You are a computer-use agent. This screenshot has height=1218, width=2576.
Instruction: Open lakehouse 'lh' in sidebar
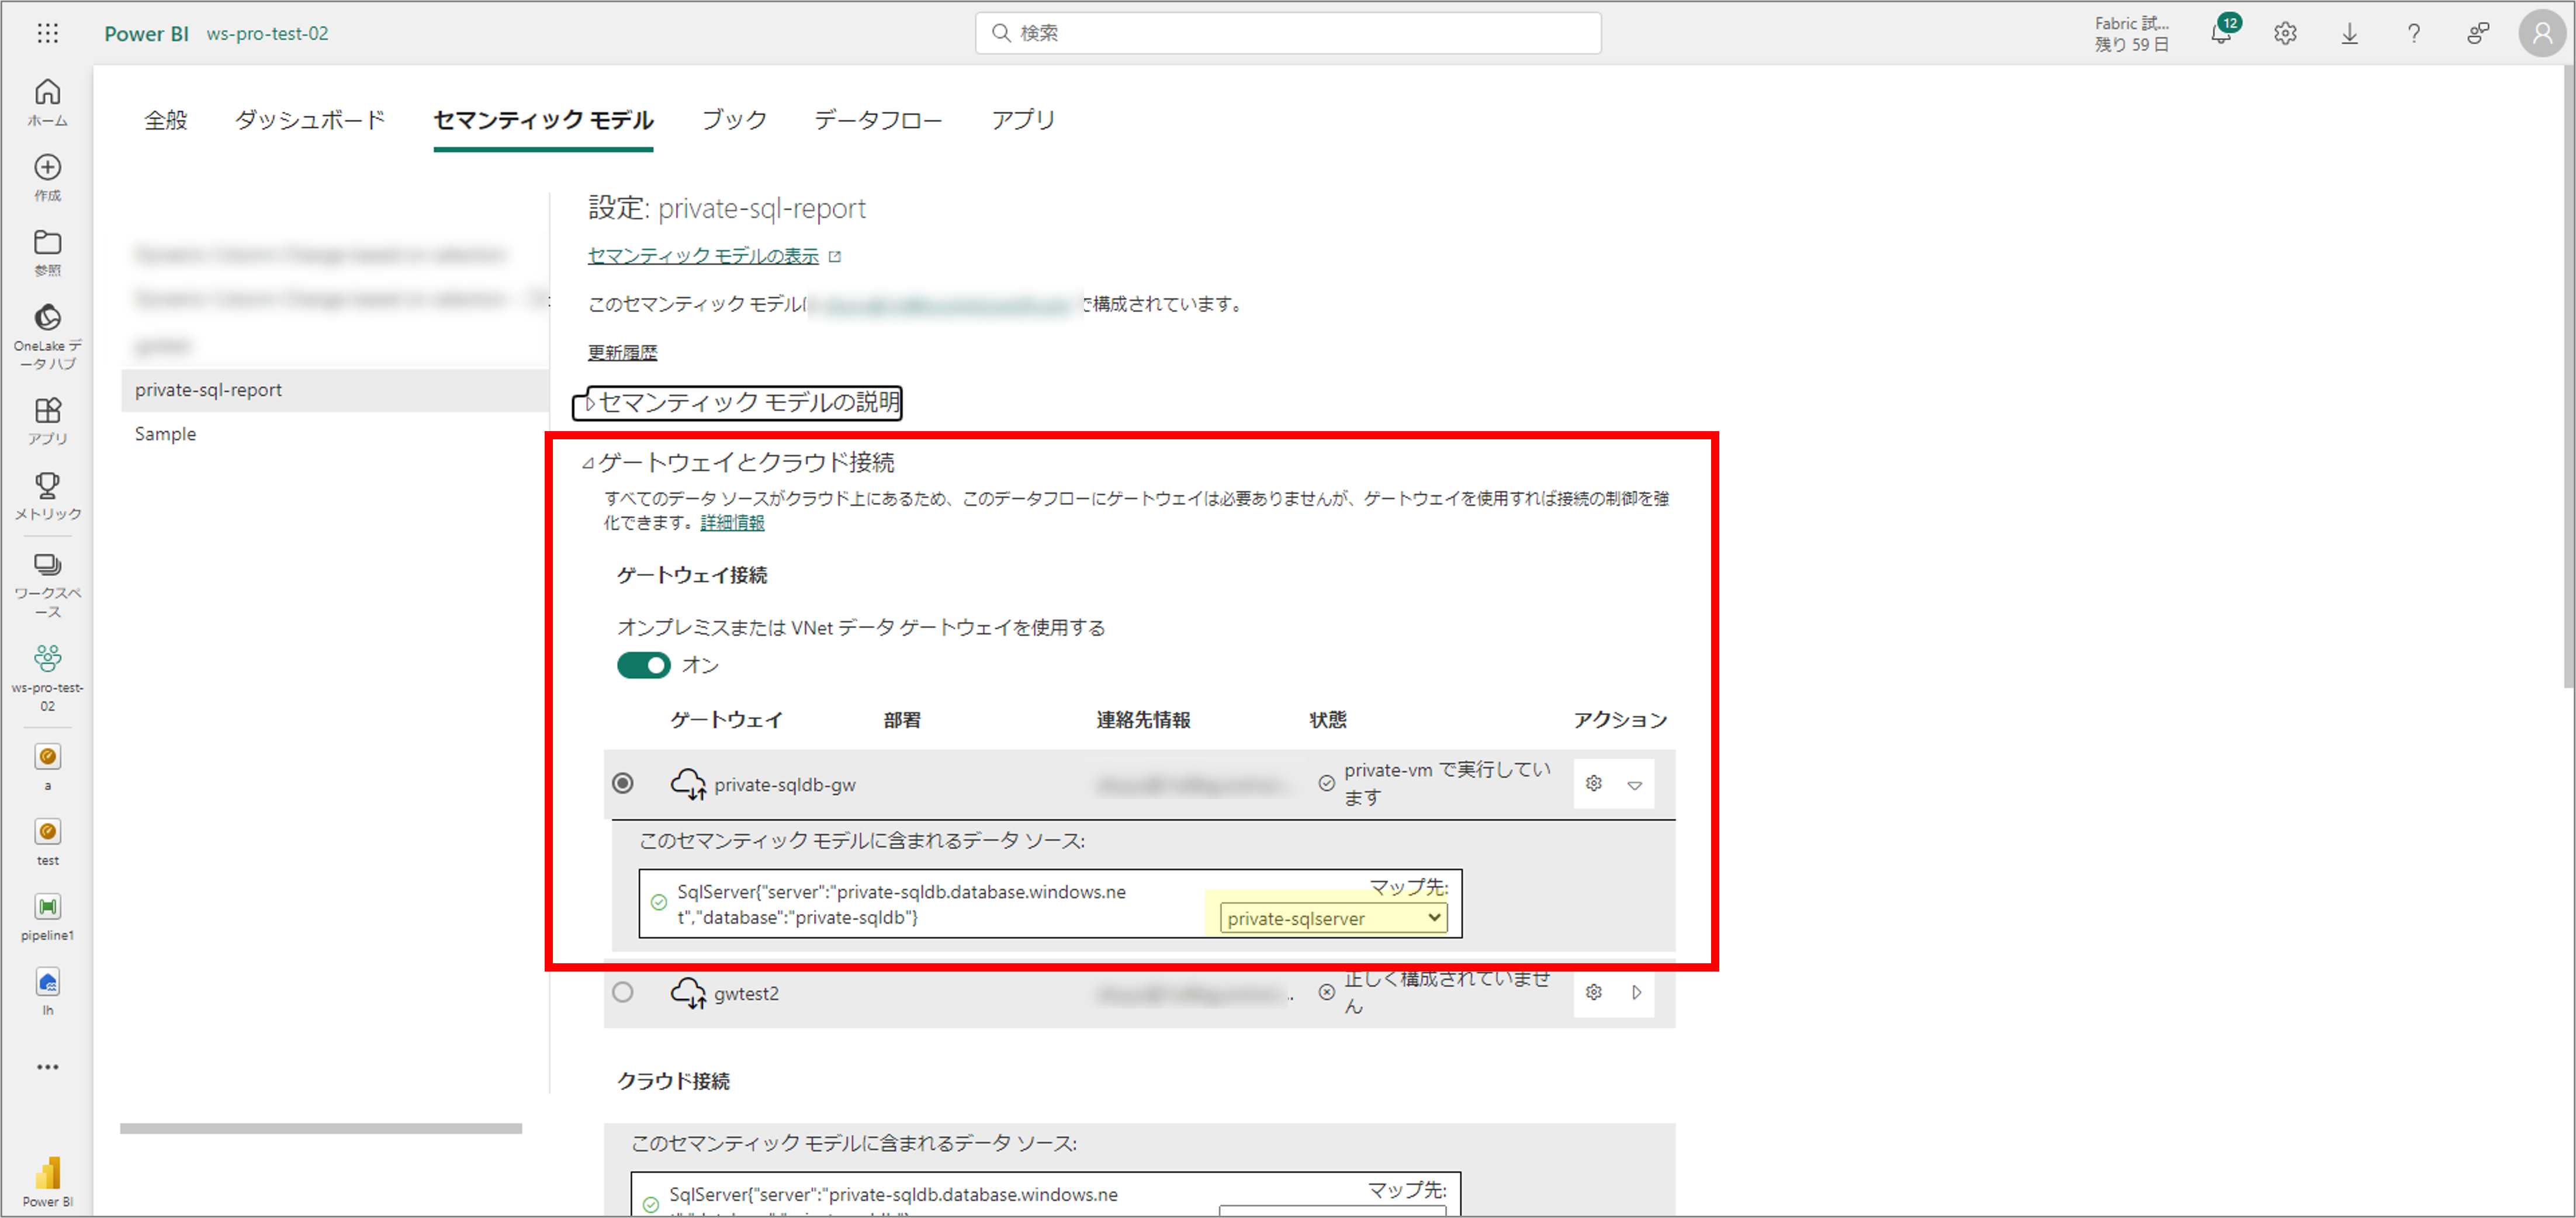click(x=47, y=991)
